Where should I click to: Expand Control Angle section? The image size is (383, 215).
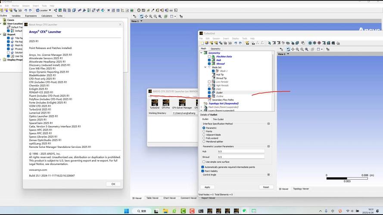[268, 175]
